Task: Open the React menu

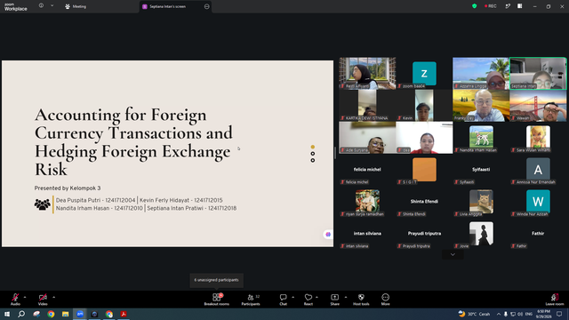Action: point(309,300)
